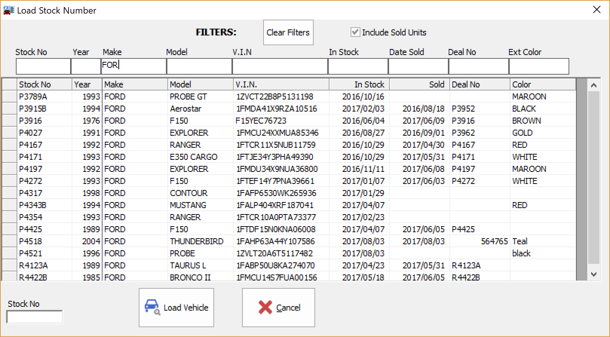Screen dimensions: 610x337
Task: Click the Make filter field containing FOR
Action: point(133,66)
